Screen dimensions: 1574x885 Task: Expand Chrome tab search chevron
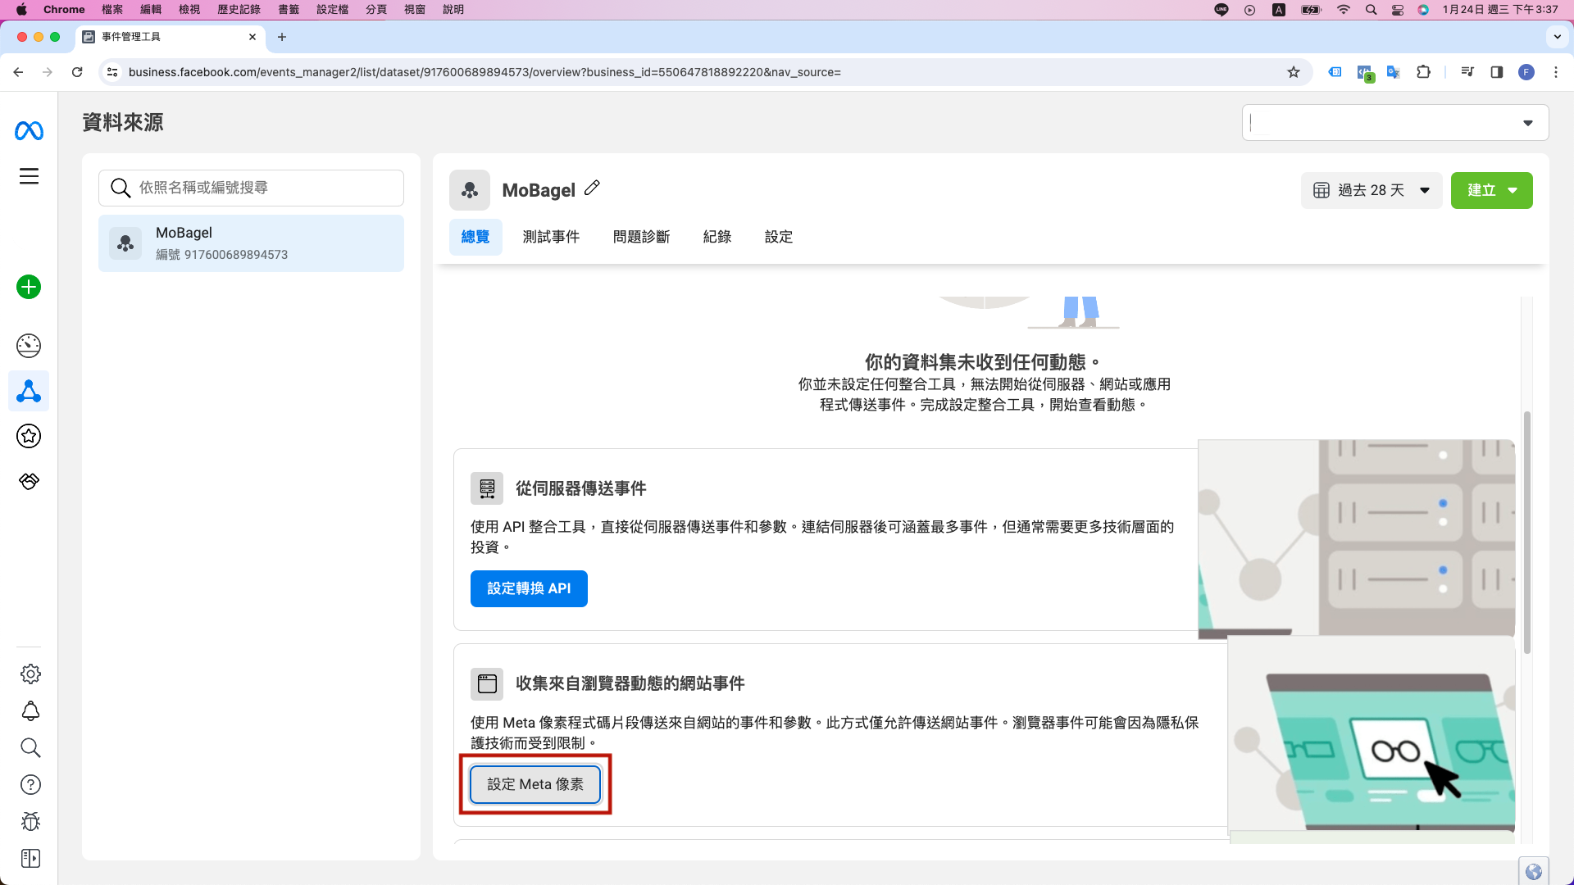[1557, 37]
